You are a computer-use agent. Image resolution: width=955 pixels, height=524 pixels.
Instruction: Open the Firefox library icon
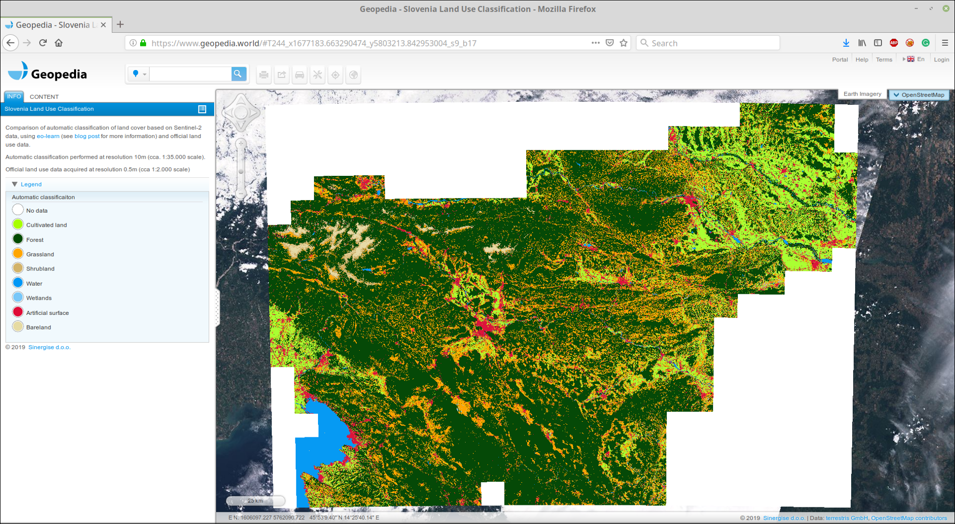[x=862, y=43]
